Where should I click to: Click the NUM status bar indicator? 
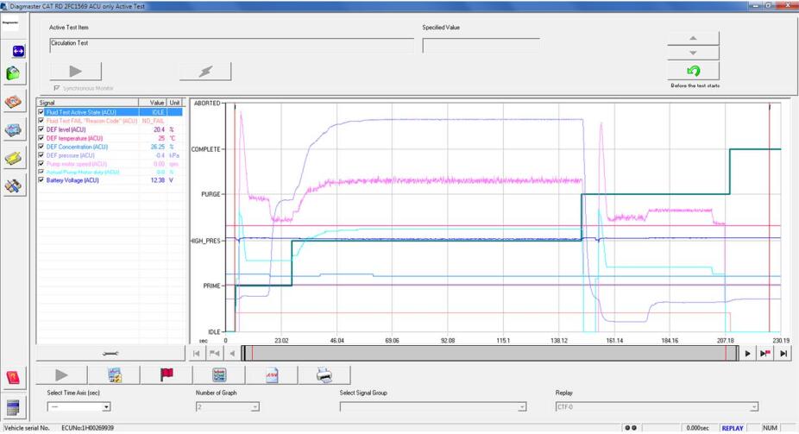770,428
